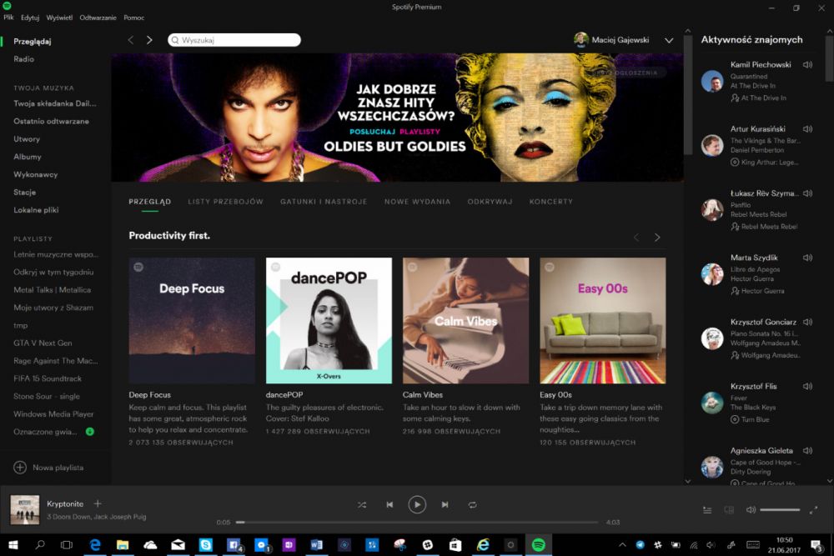Viewport: 834px width, 556px height.
Task: Click speaker icon next to Krzysztof Flis
Action: pos(807,387)
